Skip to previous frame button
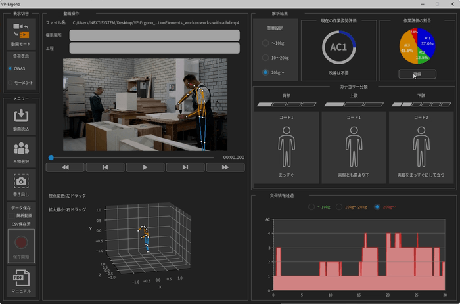The height and width of the screenshot is (304, 460). (x=105, y=167)
